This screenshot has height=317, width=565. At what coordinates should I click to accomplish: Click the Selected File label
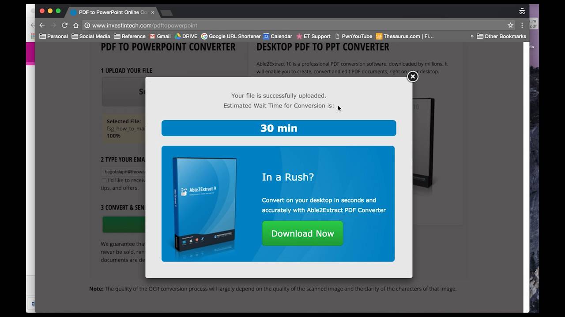click(x=124, y=121)
